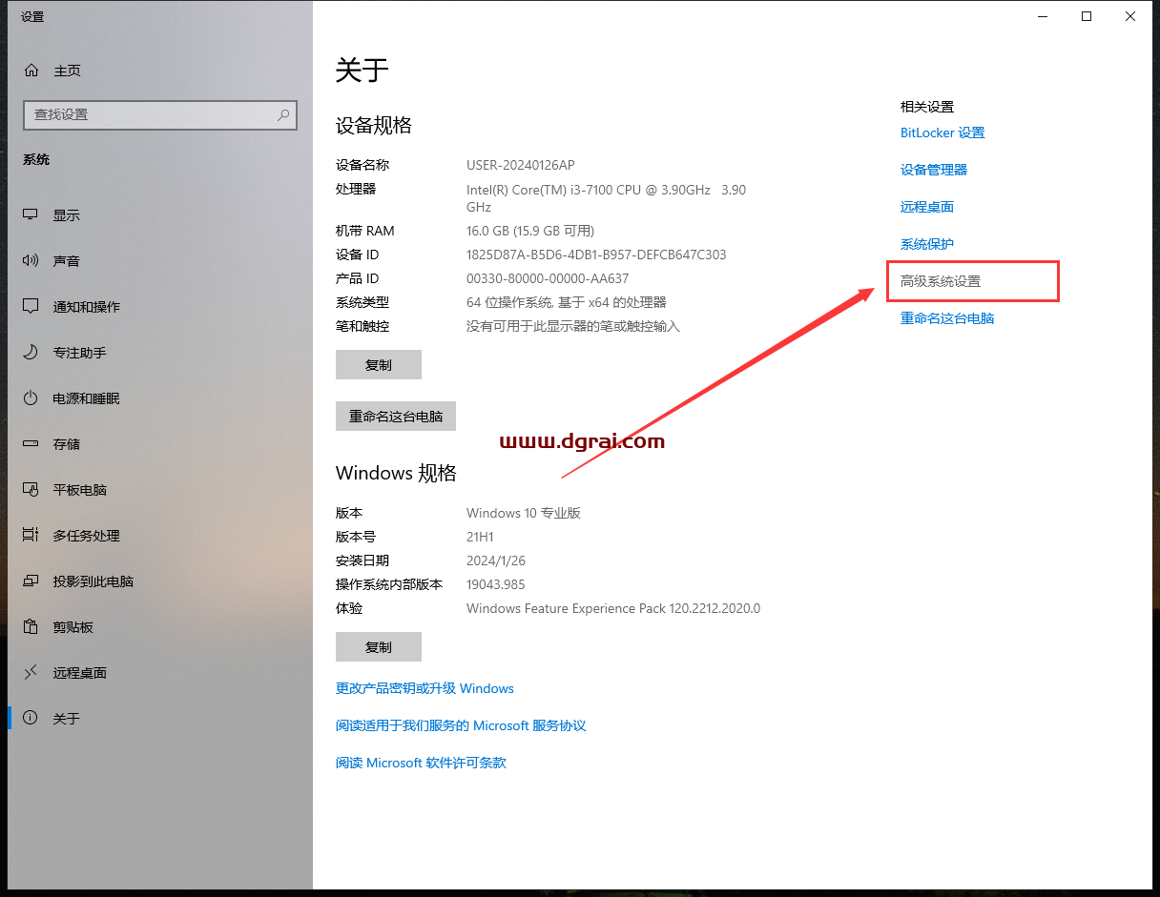Click device ID 1825D87A-B5D6-4DB1-B957-DEFCB647C303

point(596,255)
